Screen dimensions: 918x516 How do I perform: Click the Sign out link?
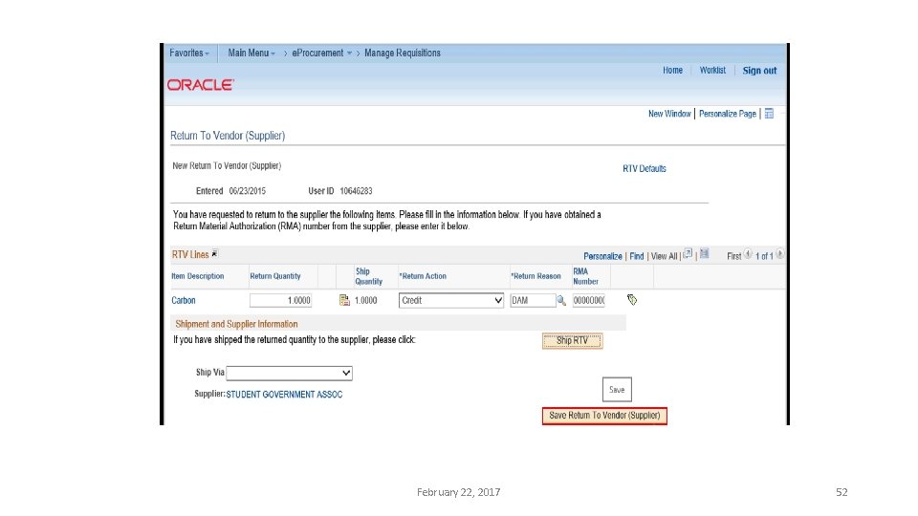[759, 71]
